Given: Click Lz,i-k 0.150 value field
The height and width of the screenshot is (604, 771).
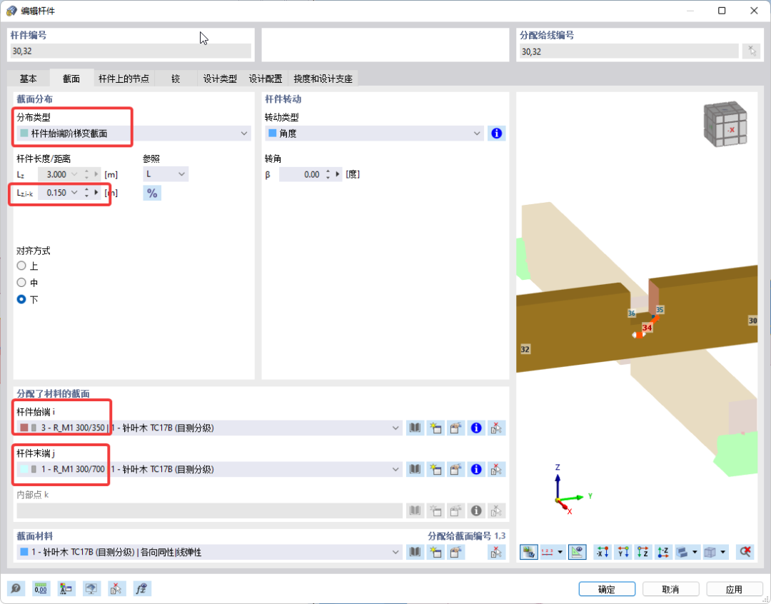Looking at the screenshot, I should point(53,192).
